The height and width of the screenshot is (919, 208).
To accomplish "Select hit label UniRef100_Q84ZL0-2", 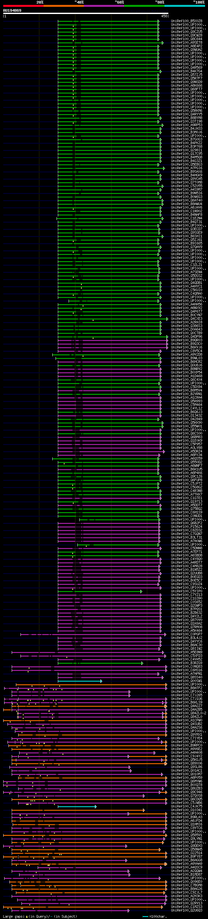I will tap(189, 713).
